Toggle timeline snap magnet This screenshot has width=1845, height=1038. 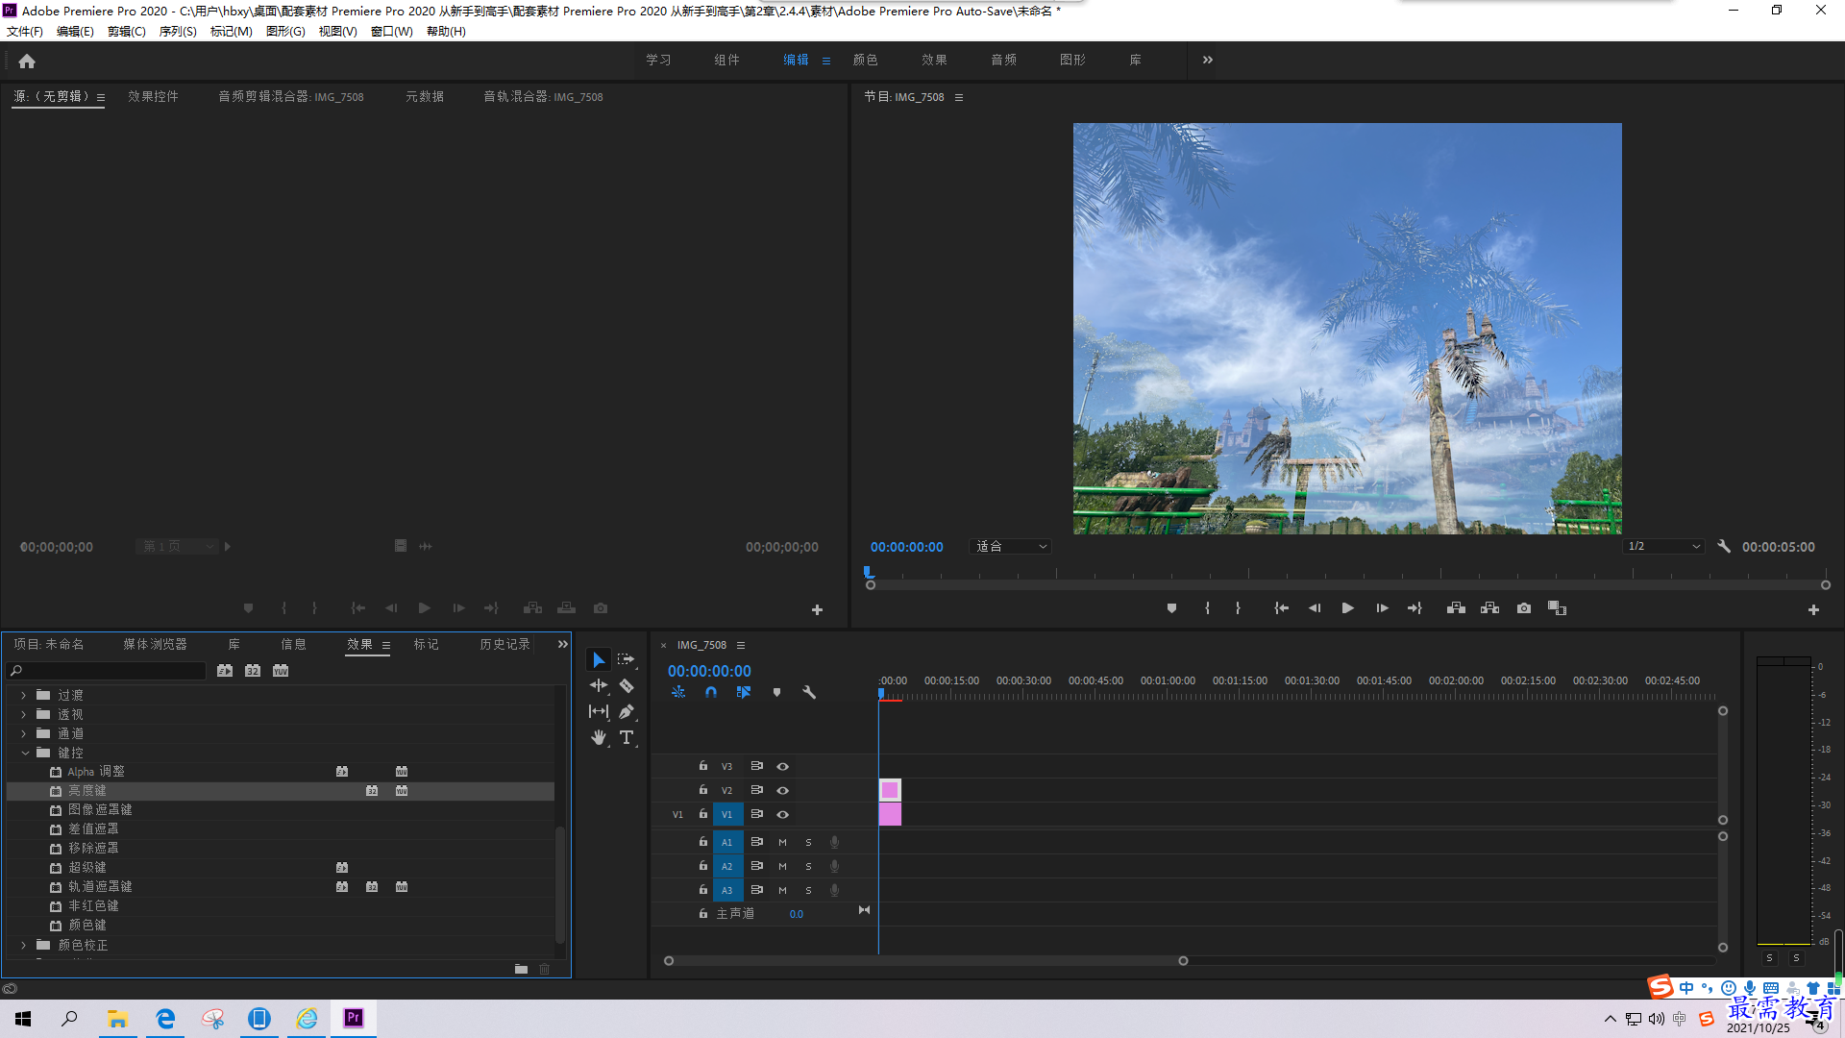point(711,692)
